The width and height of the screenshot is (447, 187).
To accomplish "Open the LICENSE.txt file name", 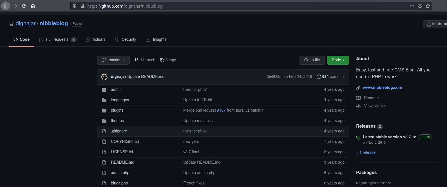I will point(122,152).
